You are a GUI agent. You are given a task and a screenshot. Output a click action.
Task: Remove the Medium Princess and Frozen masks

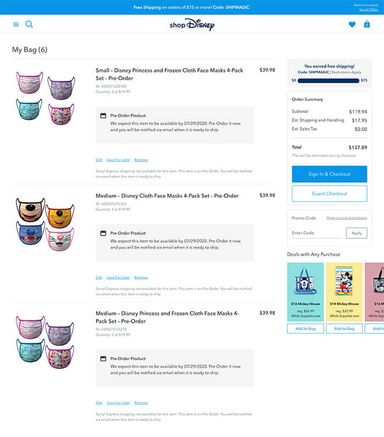[141, 403]
